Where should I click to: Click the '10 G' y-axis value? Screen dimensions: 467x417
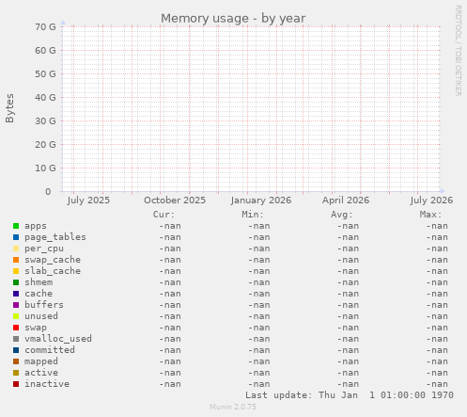(45, 168)
